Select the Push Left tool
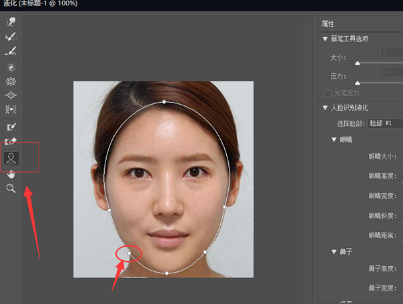The image size is (403, 304). [x=11, y=109]
